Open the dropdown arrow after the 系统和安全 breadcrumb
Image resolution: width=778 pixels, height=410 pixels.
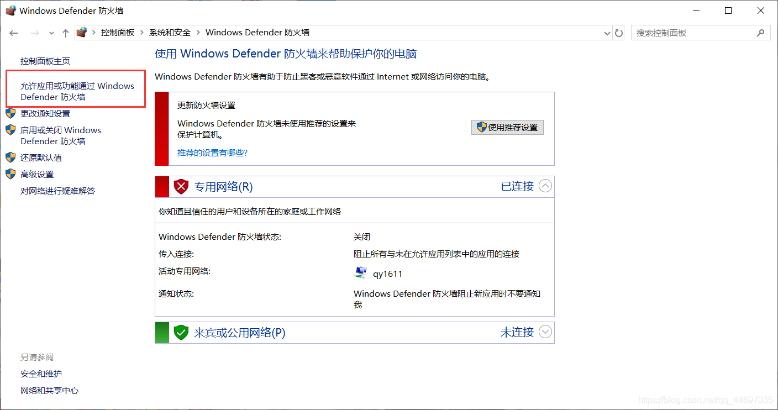pos(198,33)
